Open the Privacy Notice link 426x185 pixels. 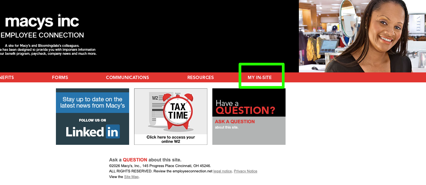[x=246, y=171]
